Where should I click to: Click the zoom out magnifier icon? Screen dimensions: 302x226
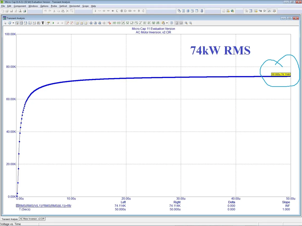tap(190, 23)
